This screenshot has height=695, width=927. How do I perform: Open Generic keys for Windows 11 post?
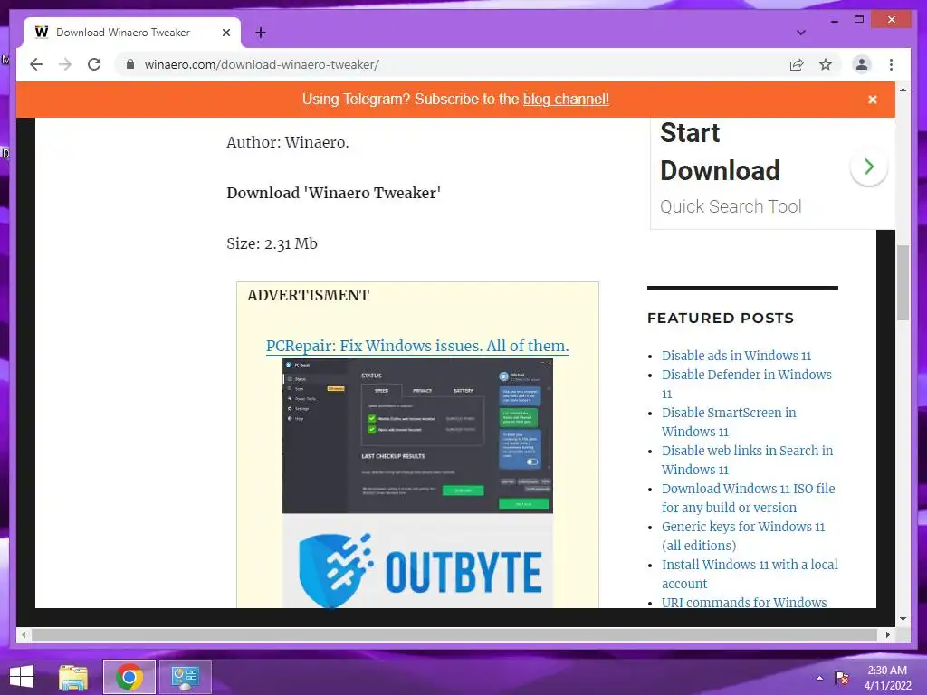pos(743,536)
